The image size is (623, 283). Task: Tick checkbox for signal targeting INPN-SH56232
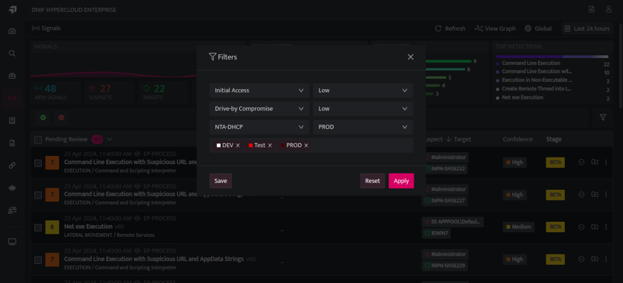38,163
